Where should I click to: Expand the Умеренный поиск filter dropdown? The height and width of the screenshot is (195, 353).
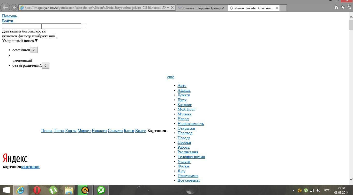(36, 41)
